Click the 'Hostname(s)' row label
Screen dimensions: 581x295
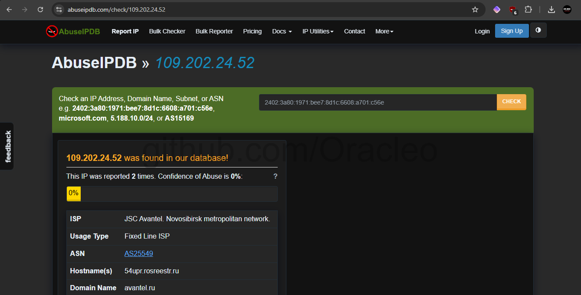click(x=91, y=271)
